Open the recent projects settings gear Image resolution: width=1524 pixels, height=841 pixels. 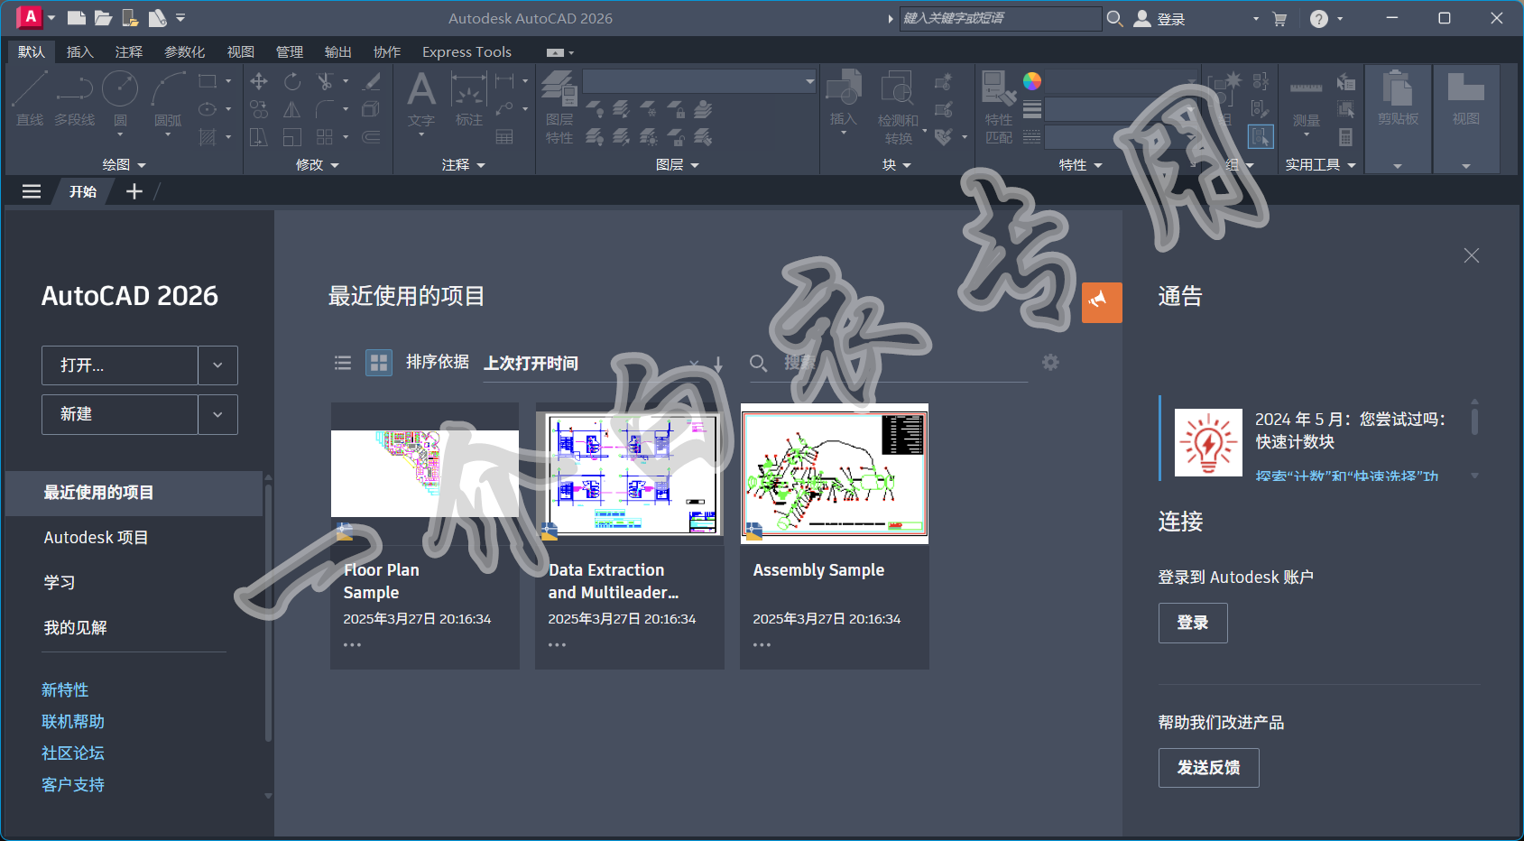[x=1050, y=362]
